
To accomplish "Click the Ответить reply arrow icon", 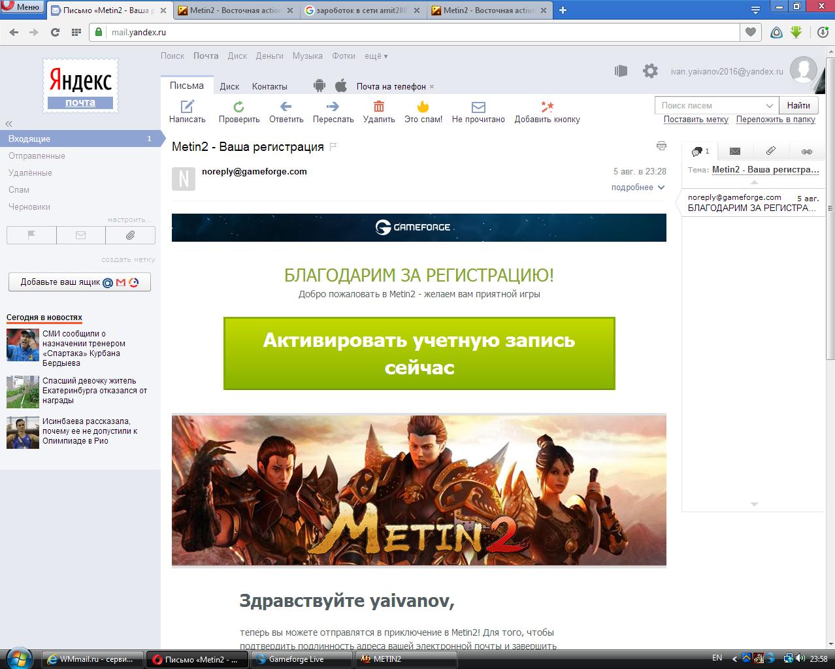I will point(286,106).
